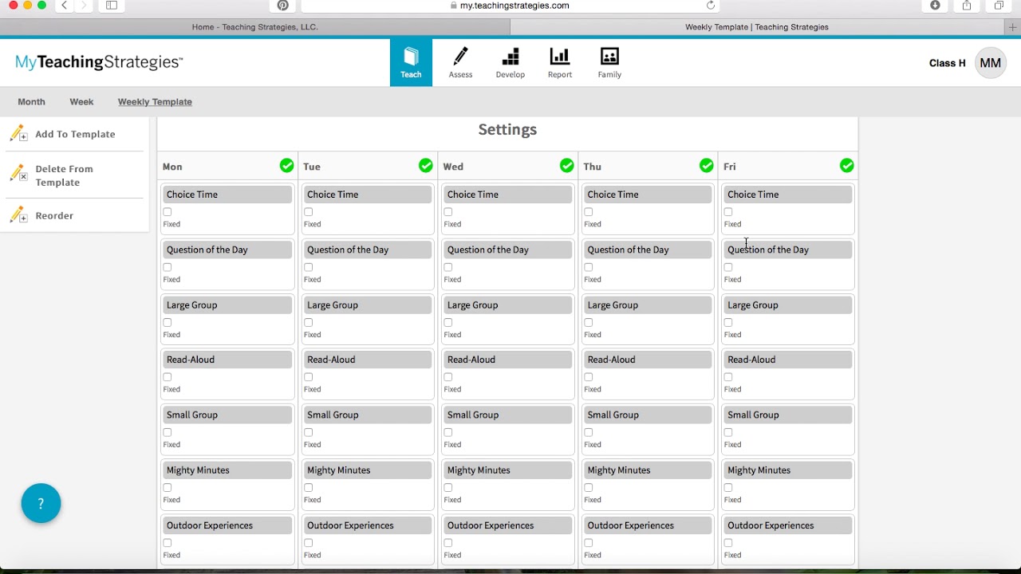The width and height of the screenshot is (1021, 574).
Task: Click the Reorder link
Action: click(x=54, y=215)
